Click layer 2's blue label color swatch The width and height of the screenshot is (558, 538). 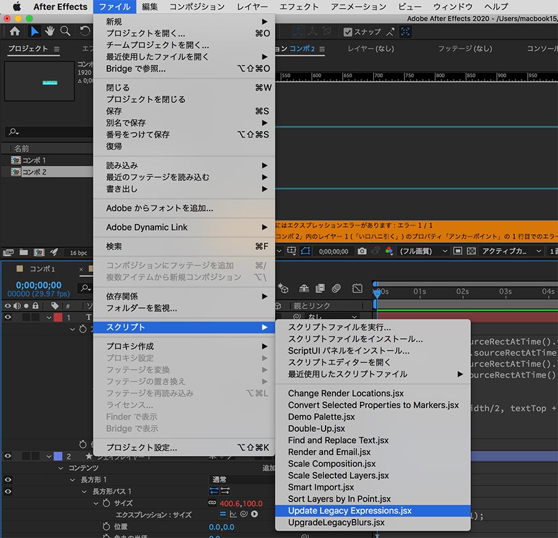[57, 456]
